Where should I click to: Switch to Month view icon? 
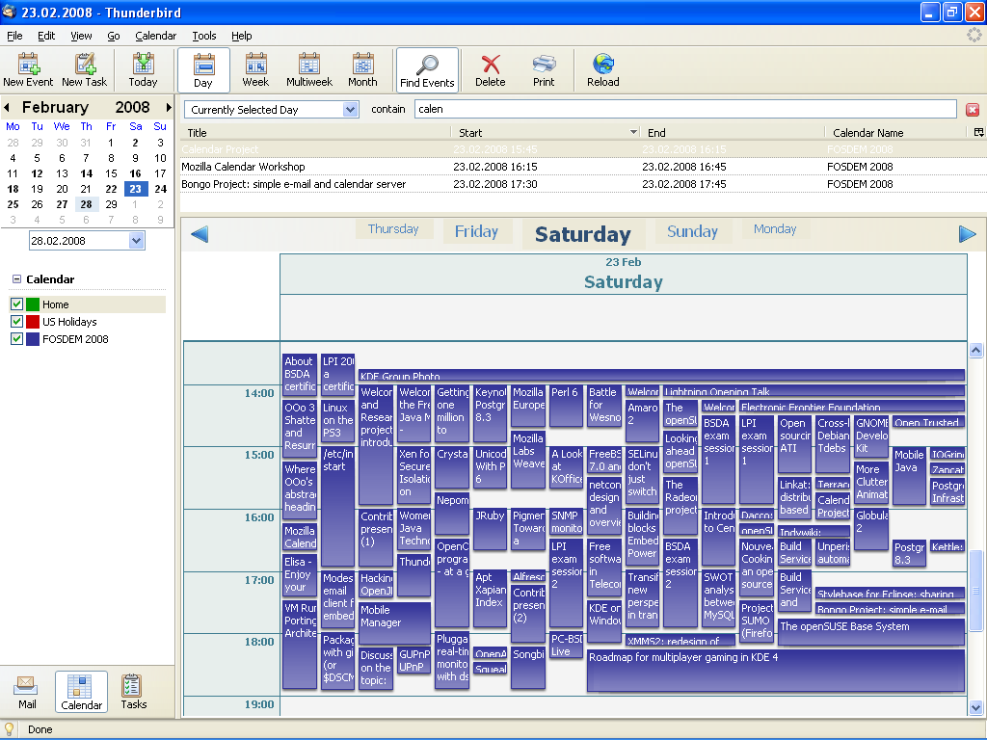click(x=362, y=70)
